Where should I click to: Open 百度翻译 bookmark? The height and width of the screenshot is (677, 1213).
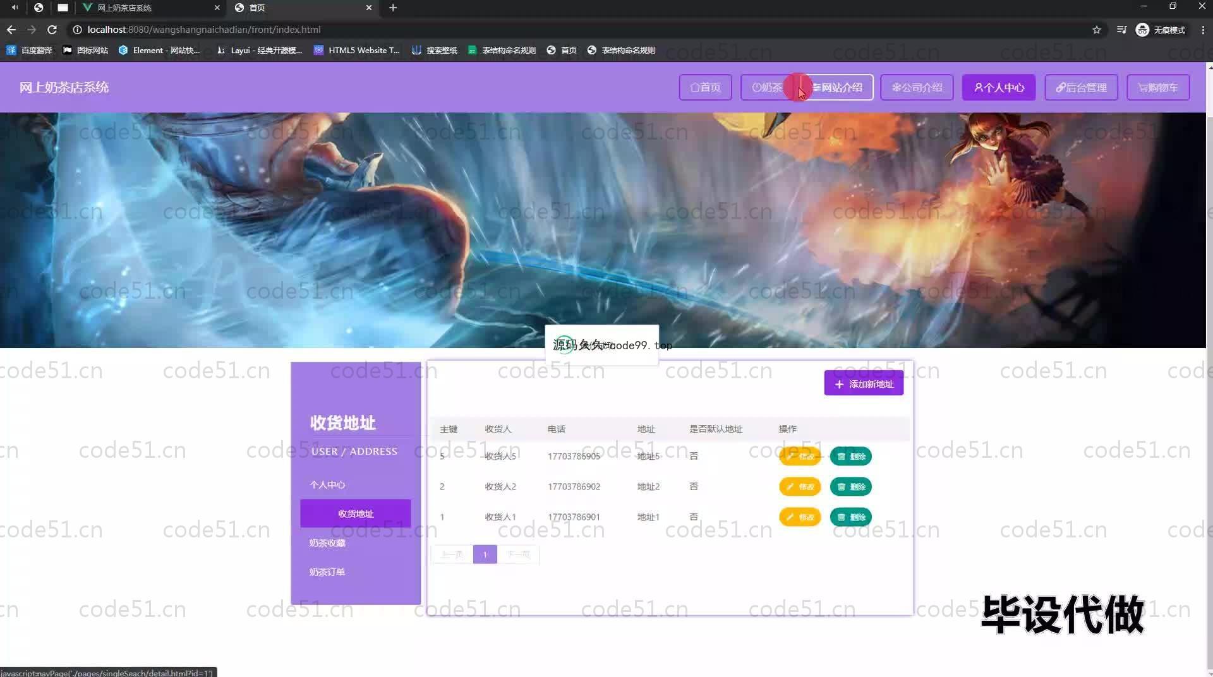29,50
